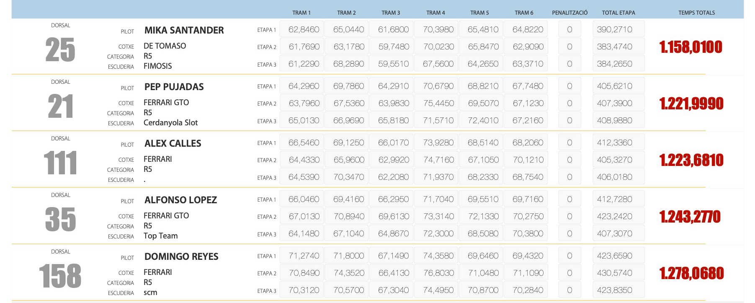The image size is (755, 303).
Task: Click the TRAM 1 column header
Action: [301, 13]
